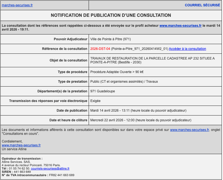Click the phone number 01 55 74 62 50
The image size is (223, 180).
pyautogui.click(x=19, y=168)
